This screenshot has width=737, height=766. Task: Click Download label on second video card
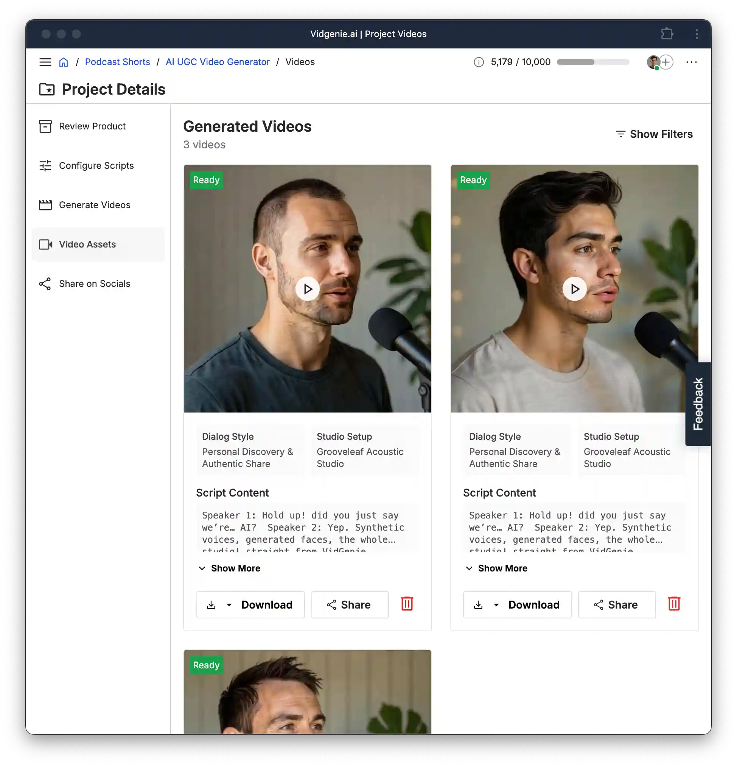(x=534, y=605)
